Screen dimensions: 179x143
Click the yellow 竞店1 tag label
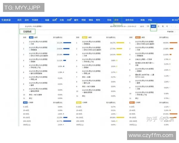point(84,38)
